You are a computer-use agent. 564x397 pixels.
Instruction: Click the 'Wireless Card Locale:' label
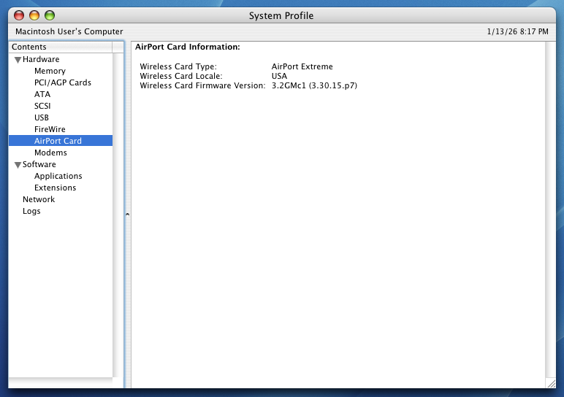(181, 76)
